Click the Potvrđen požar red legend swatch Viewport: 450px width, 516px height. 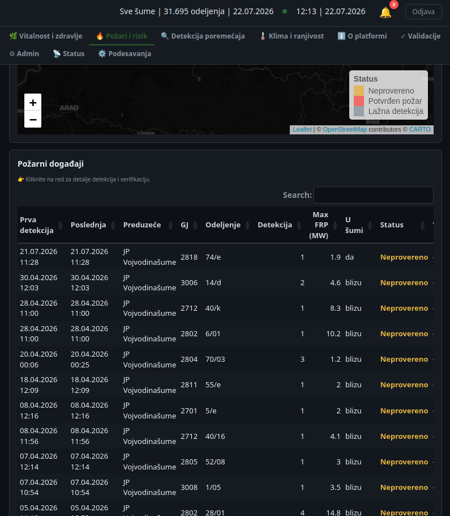click(x=359, y=101)
